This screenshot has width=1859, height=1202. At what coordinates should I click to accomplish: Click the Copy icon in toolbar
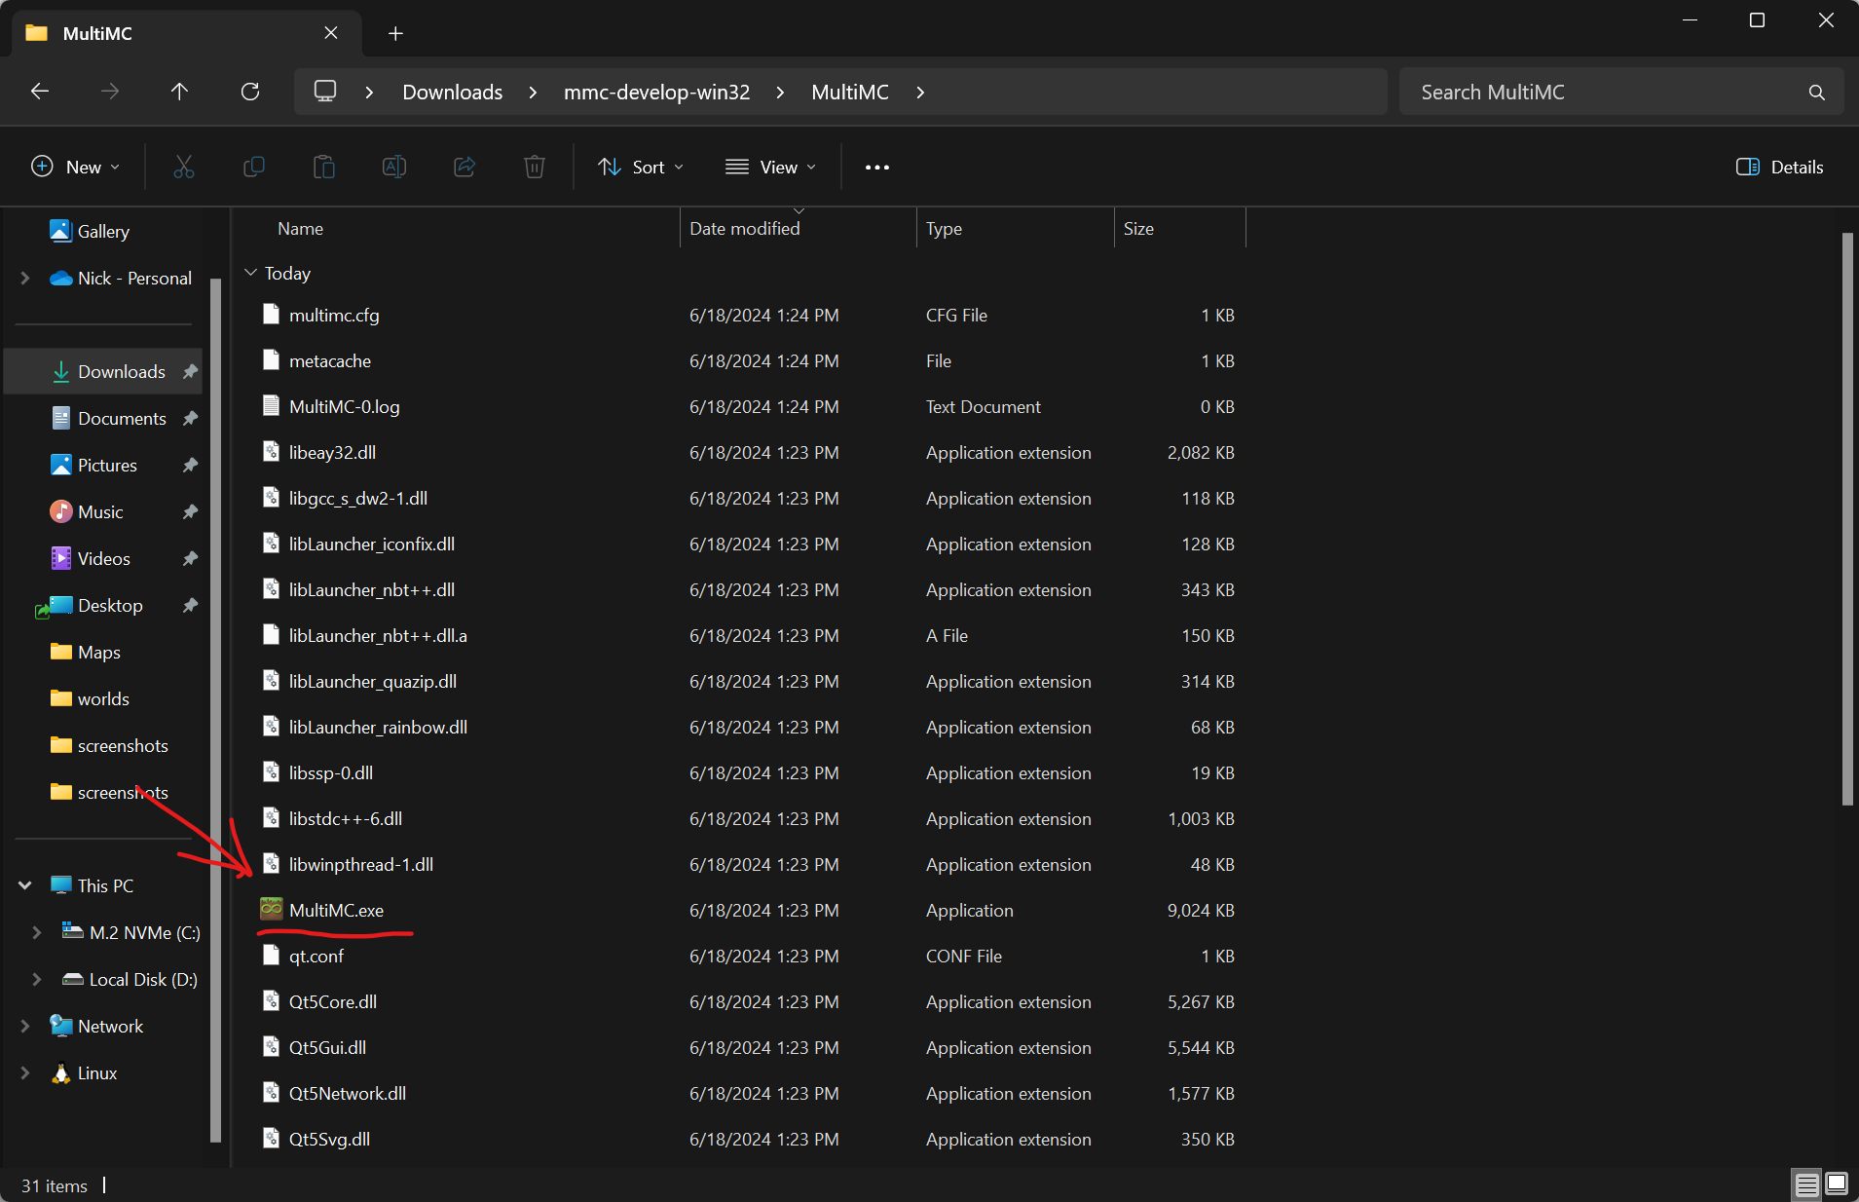[x=254, y=168]
